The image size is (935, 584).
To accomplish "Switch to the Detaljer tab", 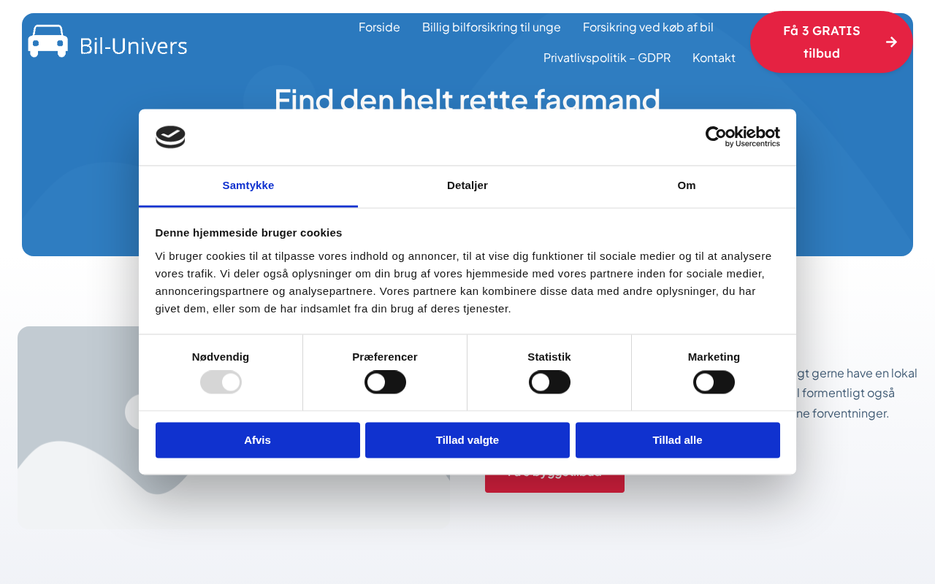I will point(467,186).
